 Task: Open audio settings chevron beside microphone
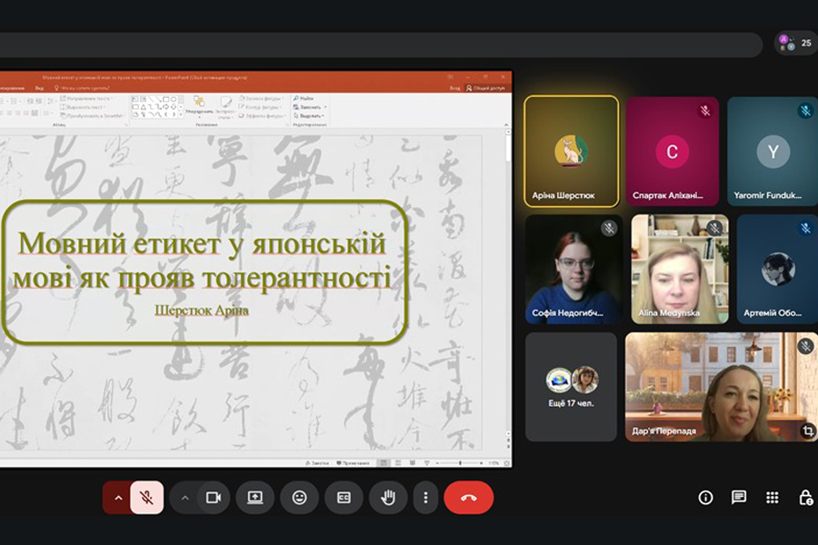pyautogui.click(x=118, y=498)
